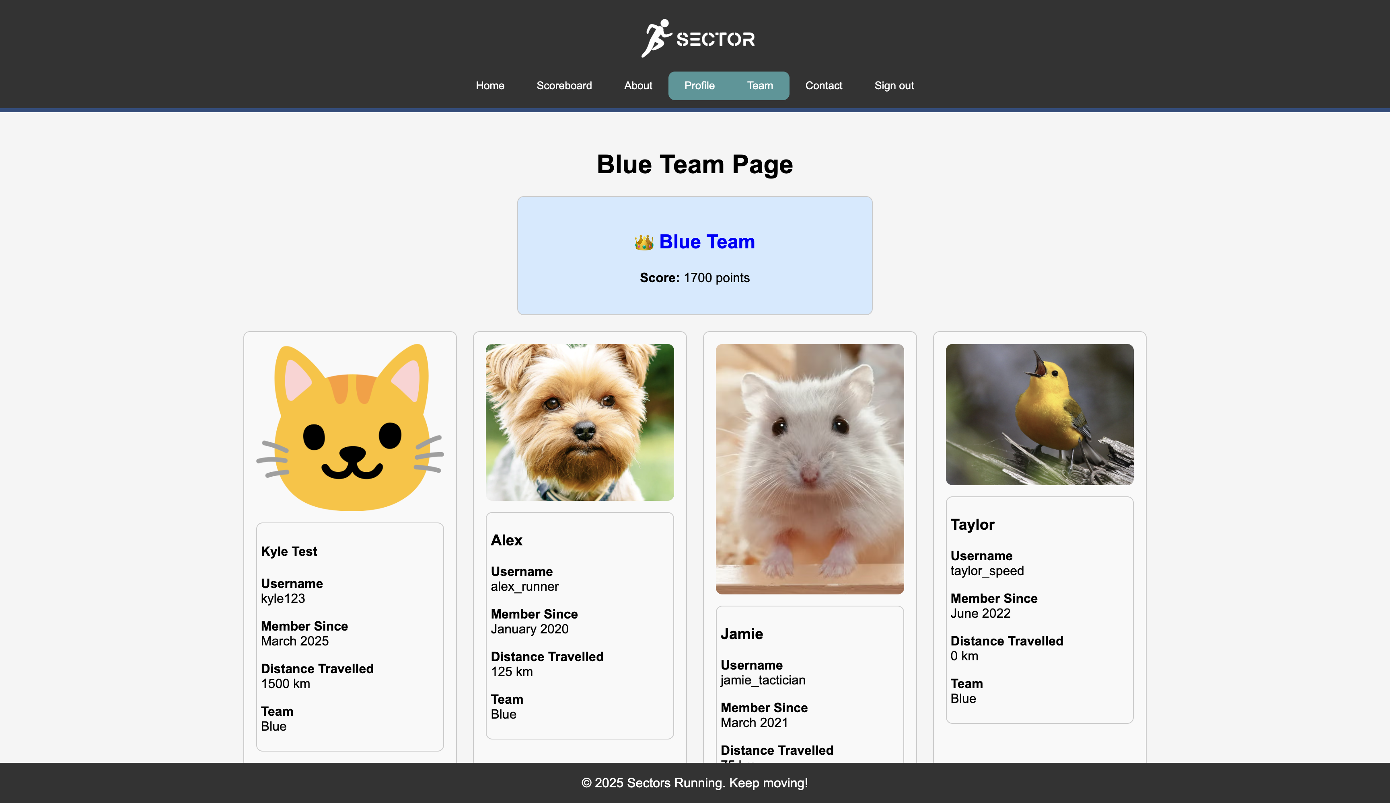Click Jamie's white hamster photo

tap(809, 469)
